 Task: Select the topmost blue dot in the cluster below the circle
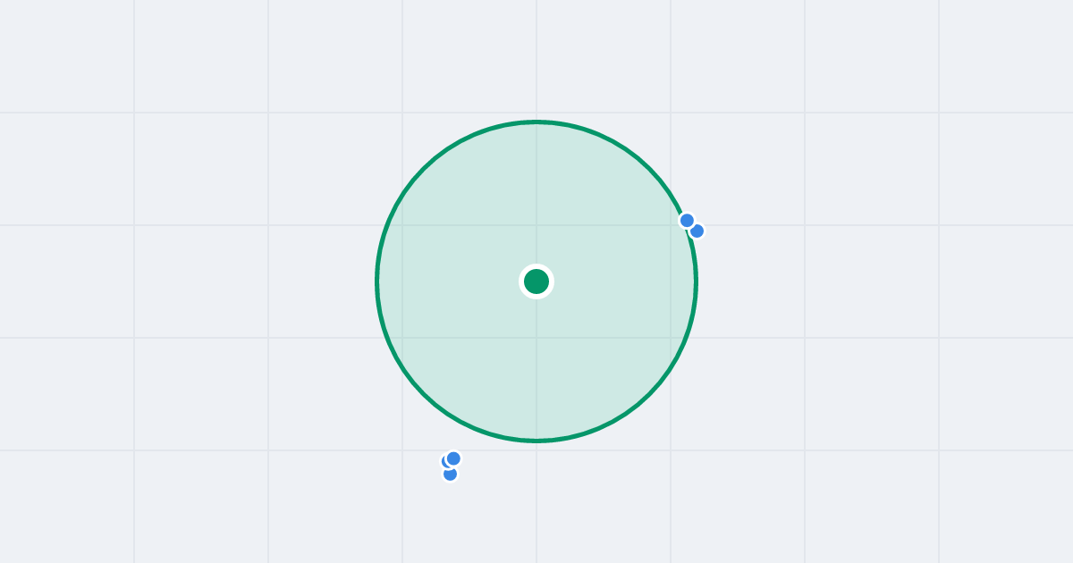(453, 458)
